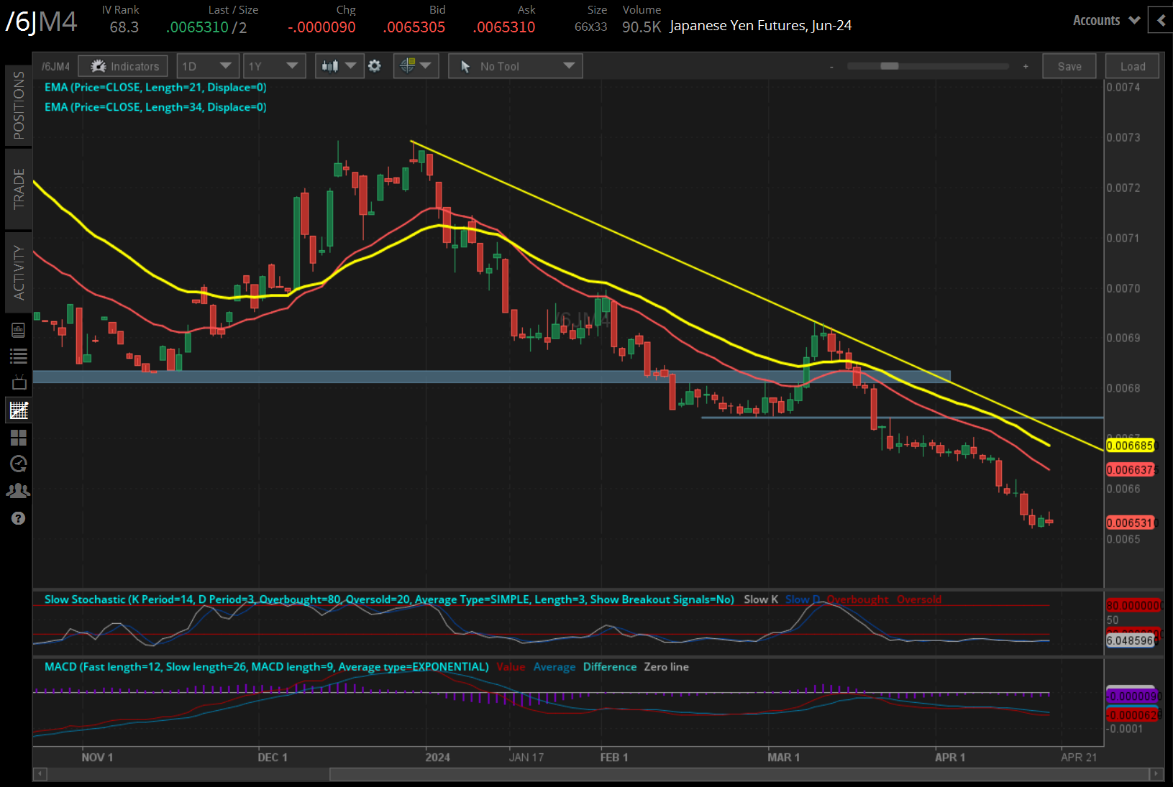Open the clock history icon in sidebar
The width and height of the screenshot is (1173, 787).
(x=19, y=464)
